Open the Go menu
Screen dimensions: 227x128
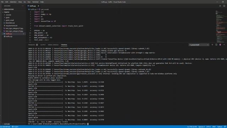click(x=25, y=2)
